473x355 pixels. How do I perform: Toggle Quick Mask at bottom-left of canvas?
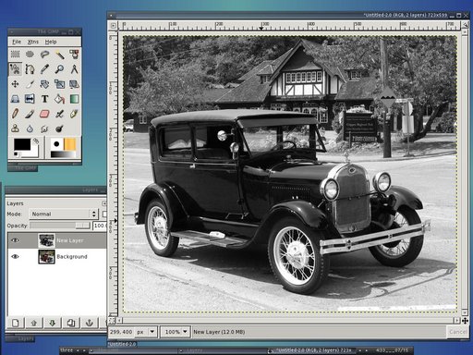point(112,321)
